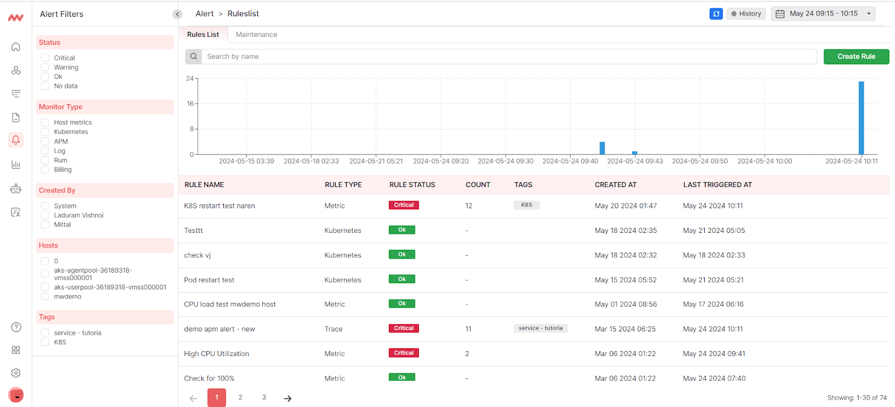Select the Rules List tab
This screenshot has height=407, width=895.
[203, 35]
